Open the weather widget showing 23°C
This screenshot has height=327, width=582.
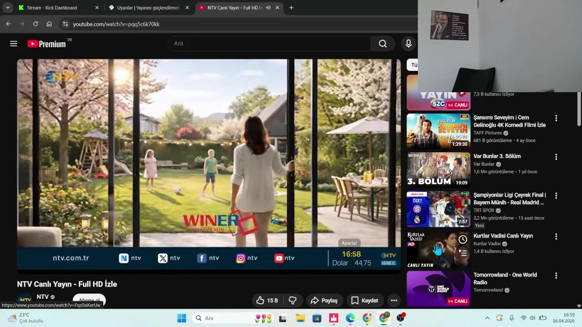click(x=26, y=318)
